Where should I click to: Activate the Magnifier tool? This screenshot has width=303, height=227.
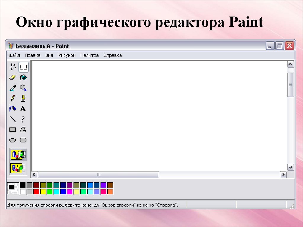(23, 88)
